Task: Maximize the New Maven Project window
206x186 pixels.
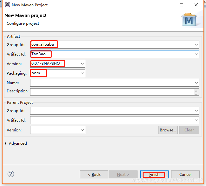Action: [182, 5]
